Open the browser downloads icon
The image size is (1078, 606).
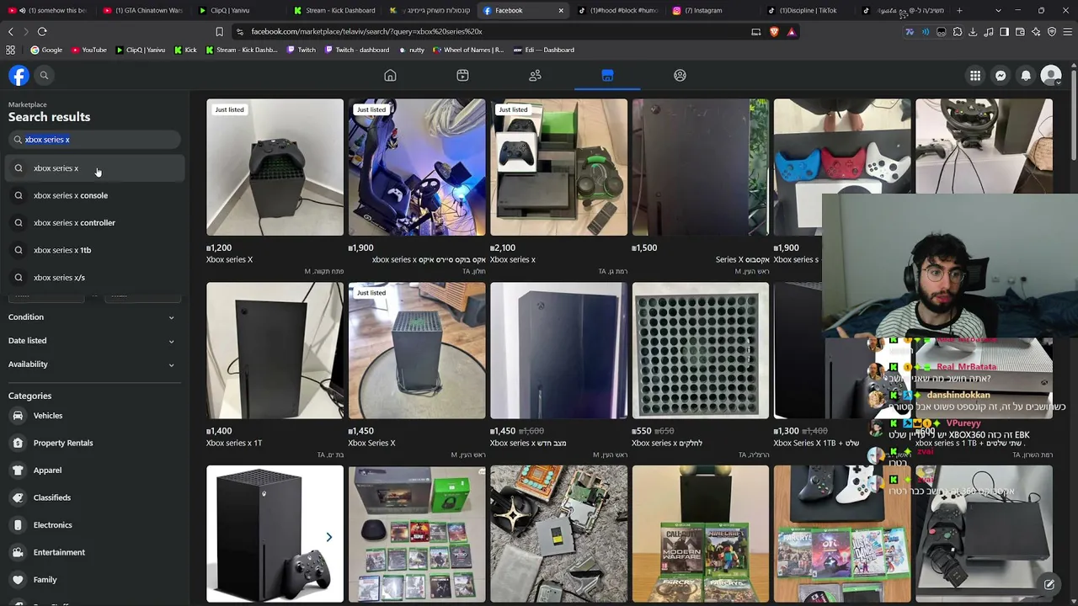tap(973, 32)
